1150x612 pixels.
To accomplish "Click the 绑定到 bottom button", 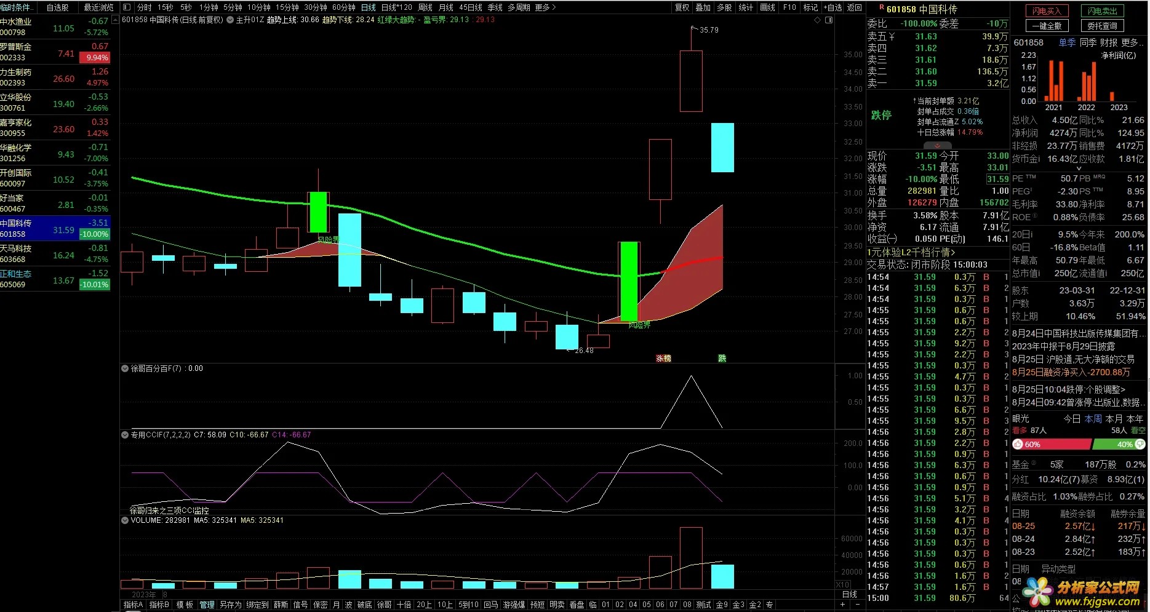I will point(258,605).
